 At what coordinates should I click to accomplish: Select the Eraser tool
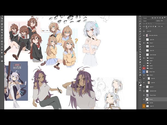(140, 49)
